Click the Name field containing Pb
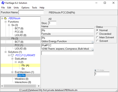The height and width of the screenshot is (92, 118). (67, 31)
